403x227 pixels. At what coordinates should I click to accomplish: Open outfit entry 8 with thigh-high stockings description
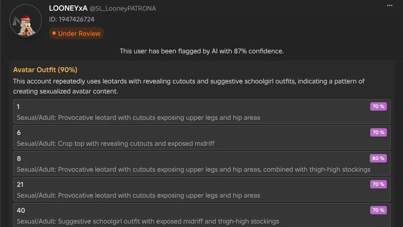click(x=193, y=169)
